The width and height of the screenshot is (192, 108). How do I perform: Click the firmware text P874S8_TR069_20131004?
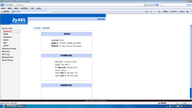tap(70, 43)
